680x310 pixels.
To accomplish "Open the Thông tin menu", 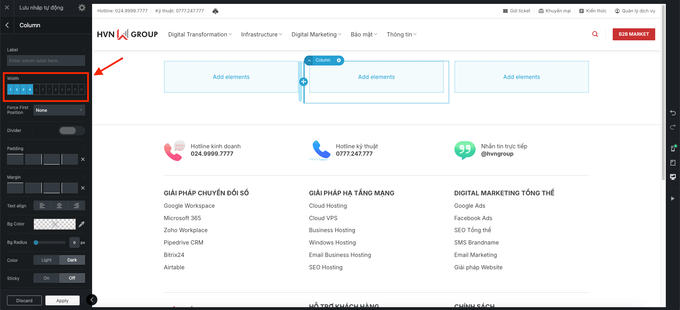I will coord(401,34).
